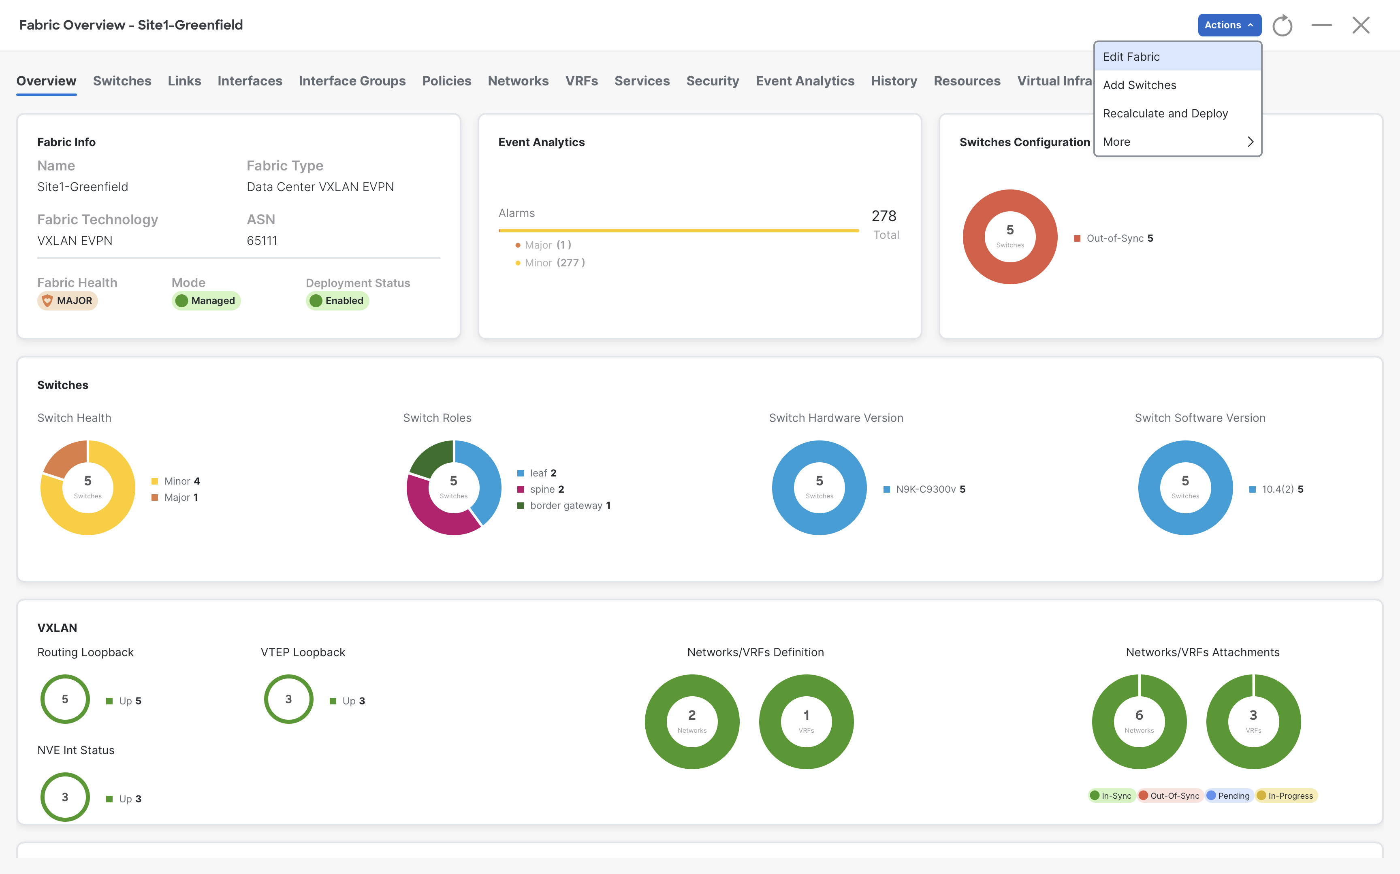
Task: Go to the History tab
Action: pos(894,81)
